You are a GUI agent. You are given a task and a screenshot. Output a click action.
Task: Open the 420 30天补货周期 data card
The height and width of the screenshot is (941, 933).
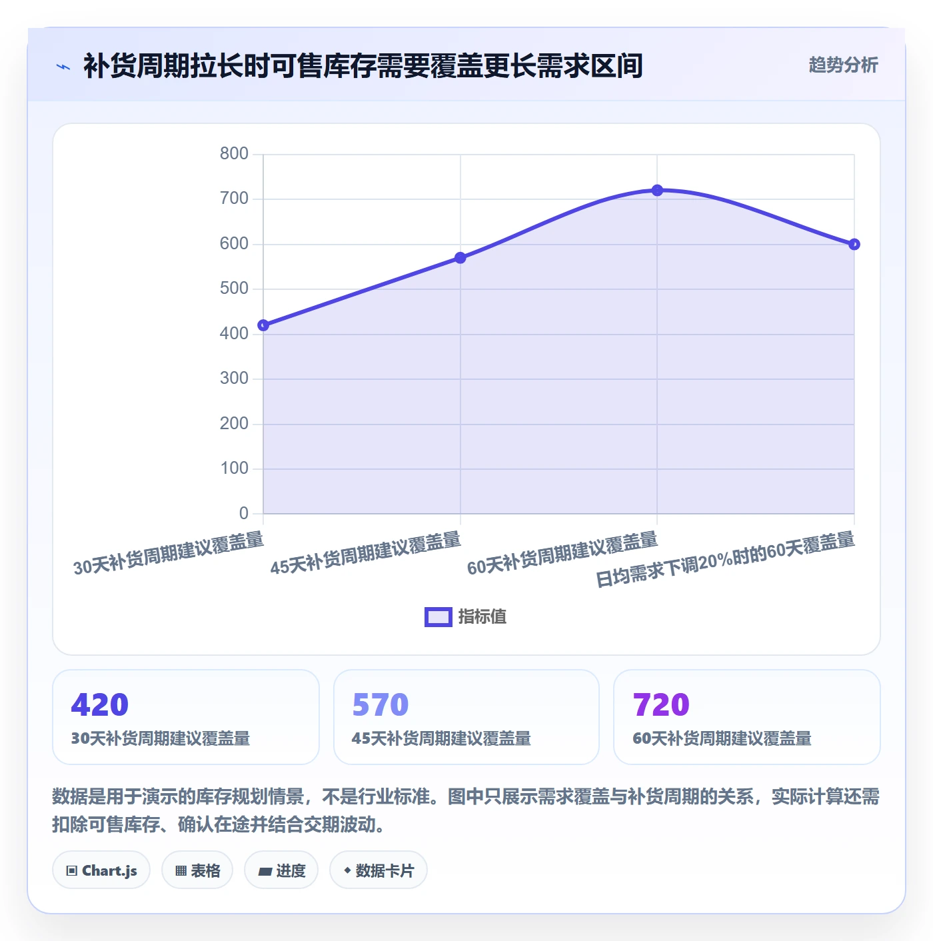[186, 717]
